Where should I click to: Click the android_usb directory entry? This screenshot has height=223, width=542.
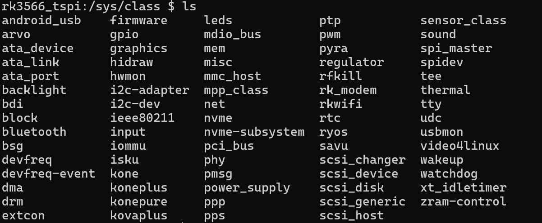[41, 21]
